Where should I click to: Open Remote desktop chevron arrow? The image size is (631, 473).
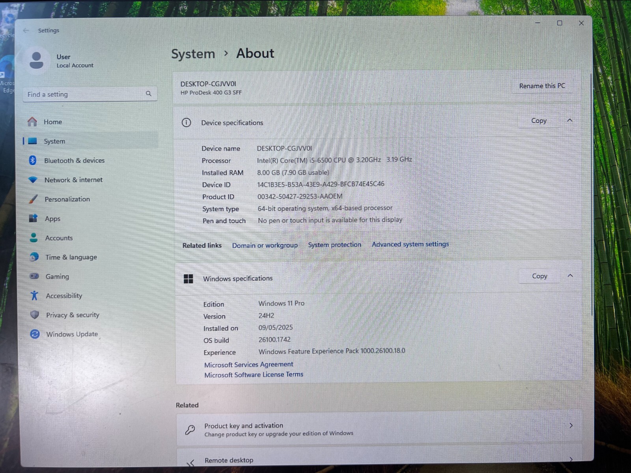tap(571, 459)
